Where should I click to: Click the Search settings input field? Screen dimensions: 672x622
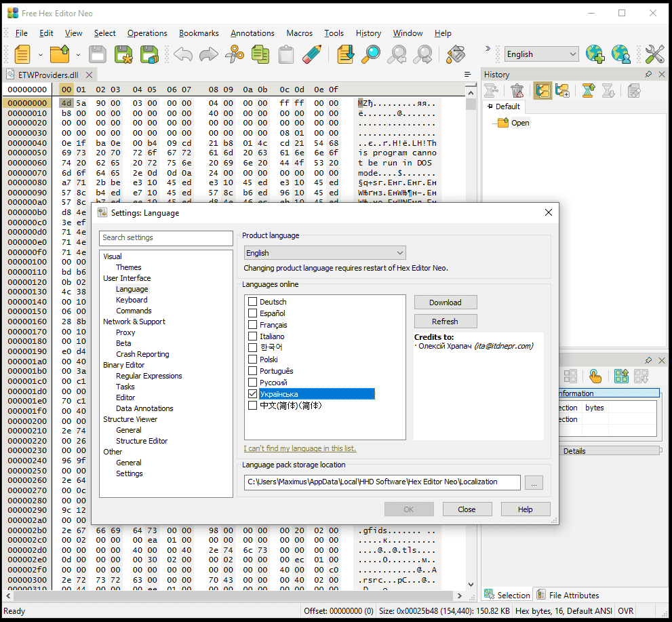(x=166, y=238)
